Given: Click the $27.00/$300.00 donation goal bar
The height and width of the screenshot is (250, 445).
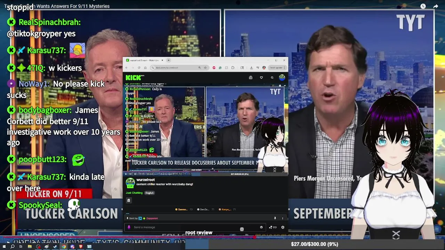Looking at the screenshot, I should point(314,244).
